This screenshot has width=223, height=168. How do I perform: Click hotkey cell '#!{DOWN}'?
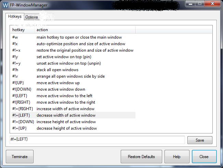click(x=22, y=89)
